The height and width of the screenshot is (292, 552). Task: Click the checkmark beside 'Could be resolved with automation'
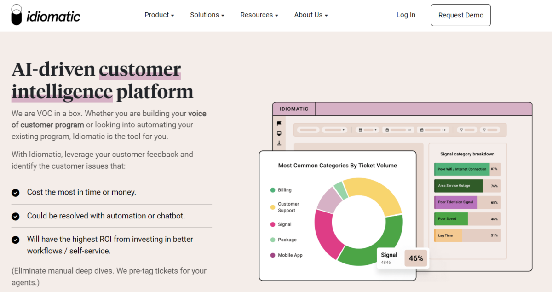[16, 216]
